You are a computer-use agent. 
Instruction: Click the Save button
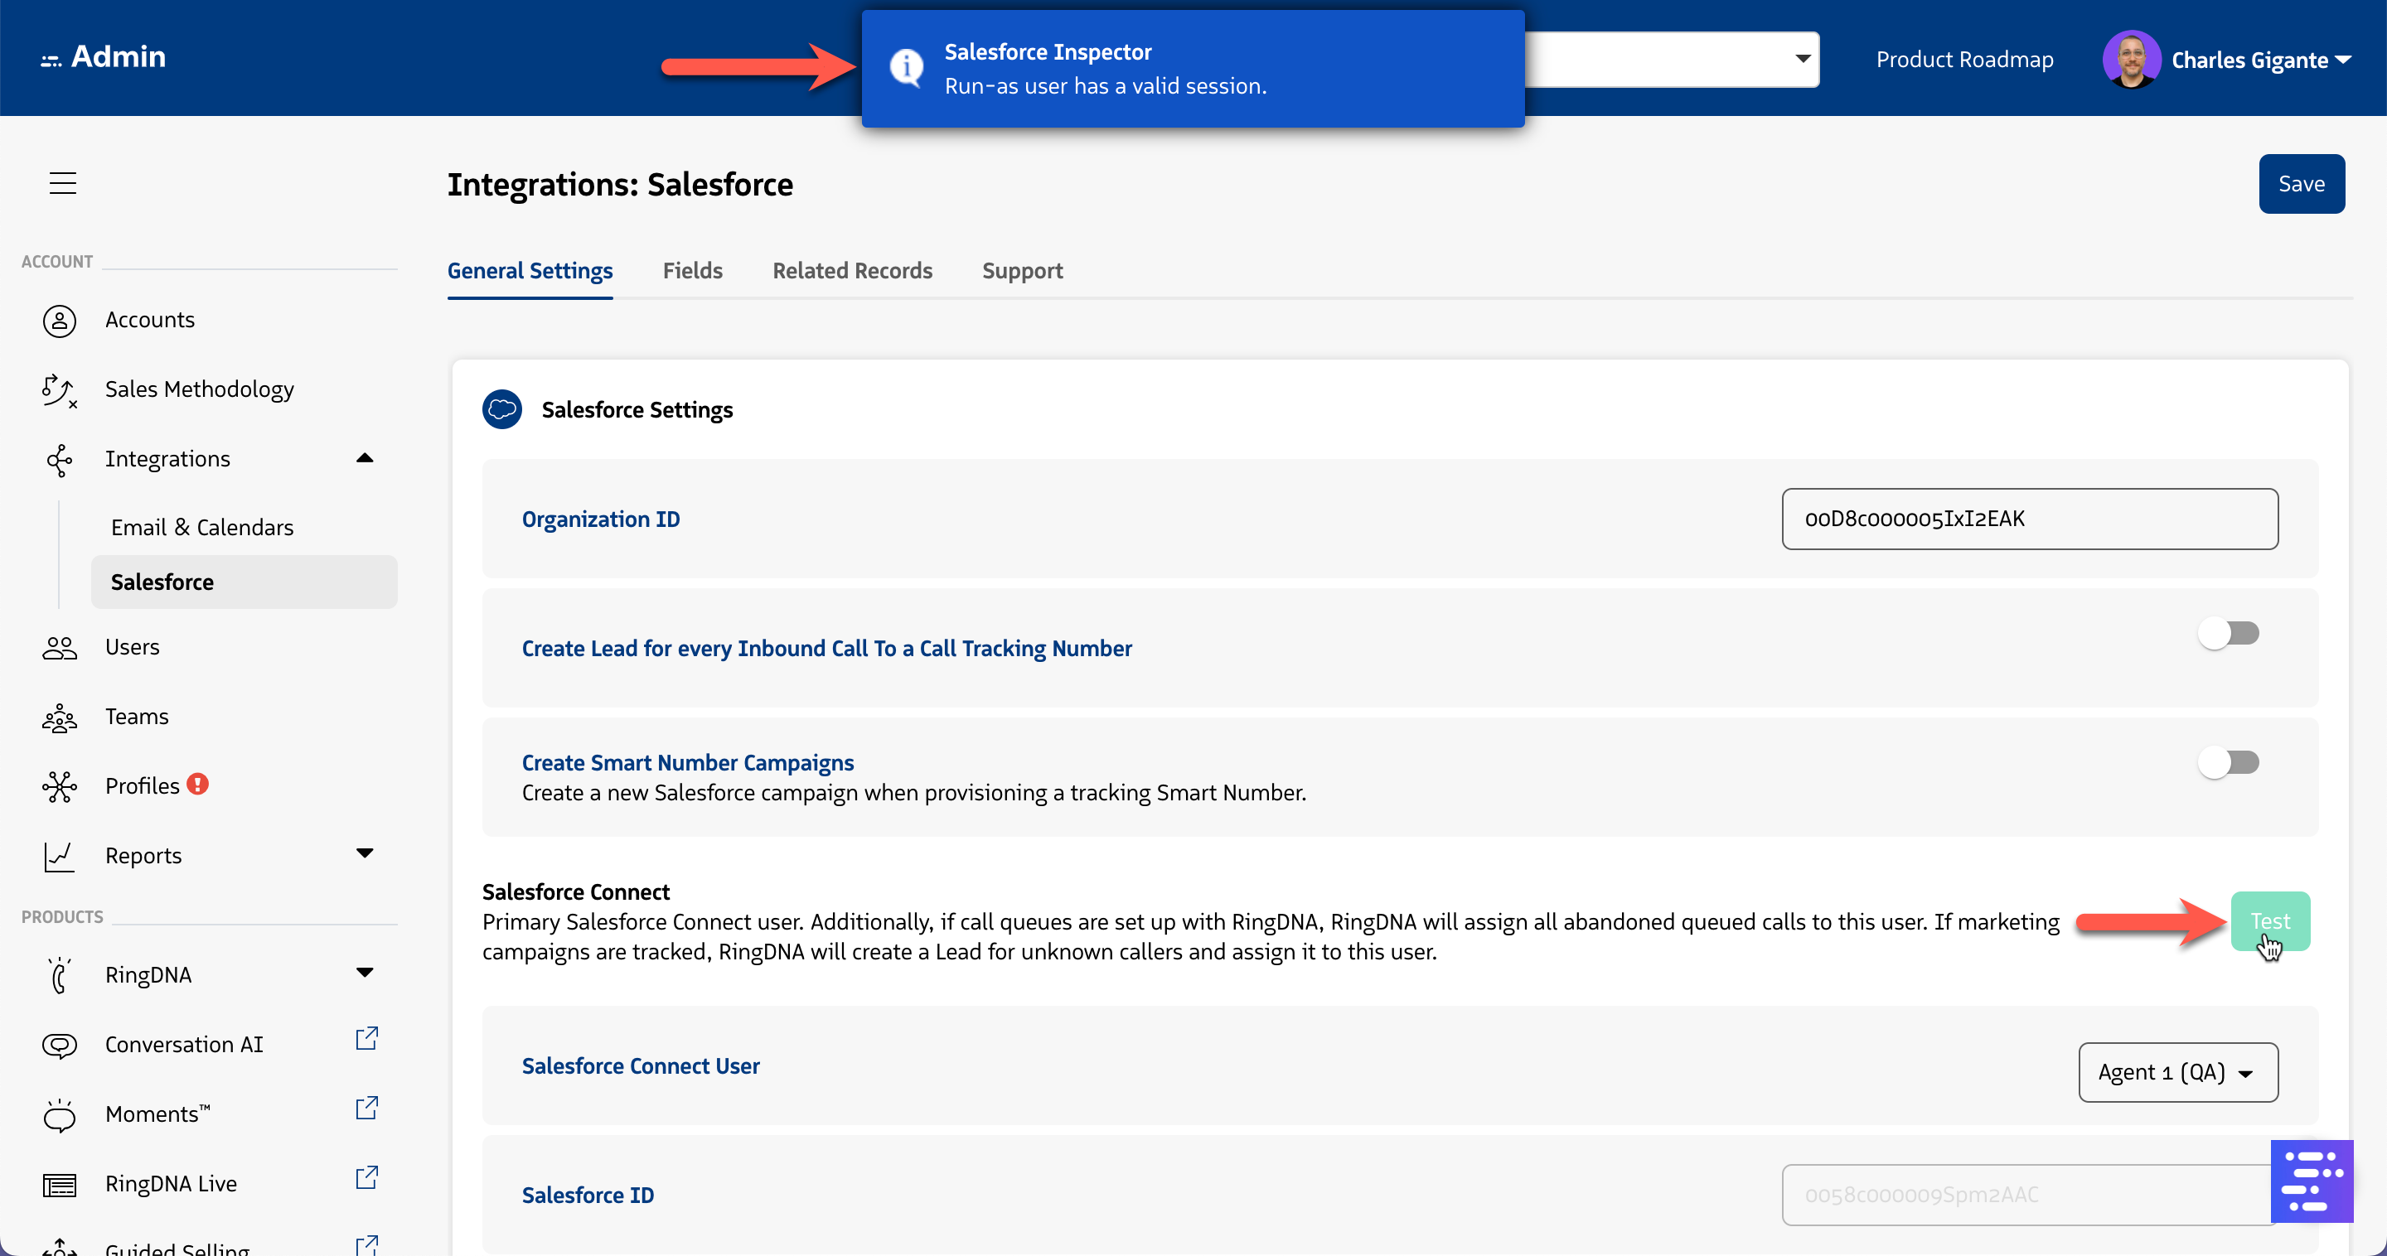[x=2301, y=183]
